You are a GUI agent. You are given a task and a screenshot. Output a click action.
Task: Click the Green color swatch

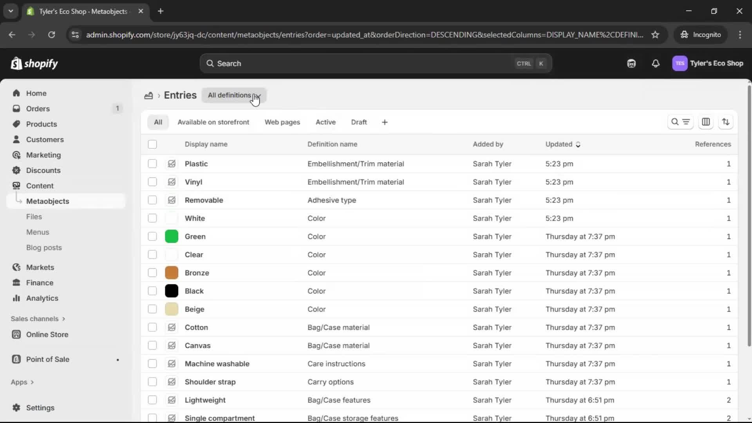172,236
